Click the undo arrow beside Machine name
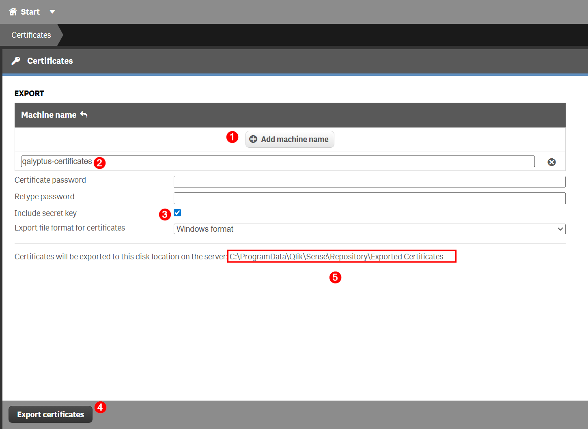The width and height of the screenshot is (588, 429). [x=84, y=114]
